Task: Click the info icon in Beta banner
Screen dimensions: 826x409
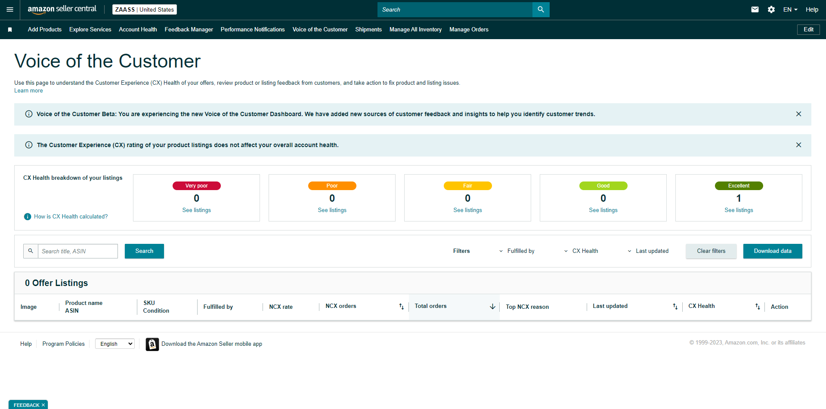Action: click(x=29, y=114)
